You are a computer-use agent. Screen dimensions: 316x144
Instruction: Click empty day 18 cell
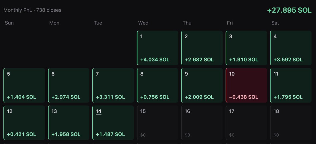point(291,123)
